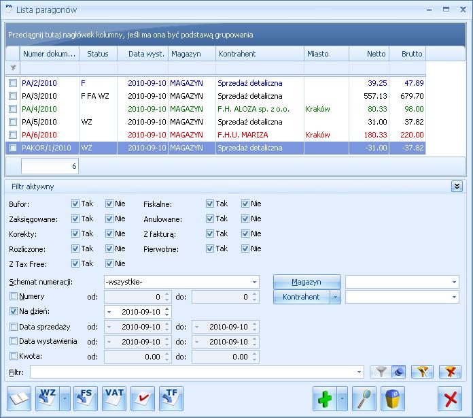Select receipt row PA/4/2010
473x418 pixels.
click(x=215, y=109)
